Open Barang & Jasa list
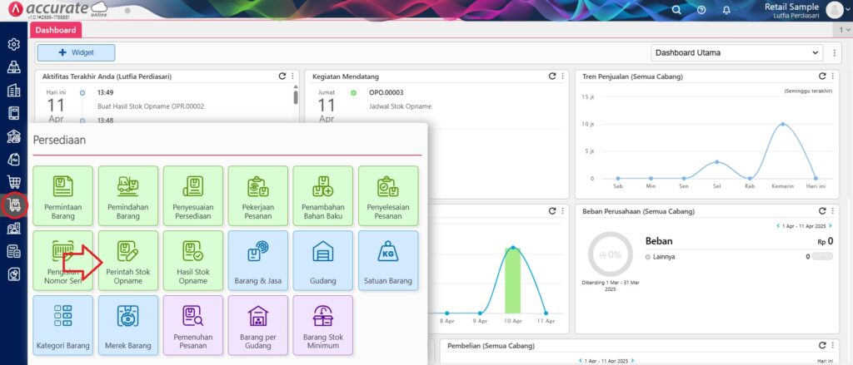 pos(258,261)
